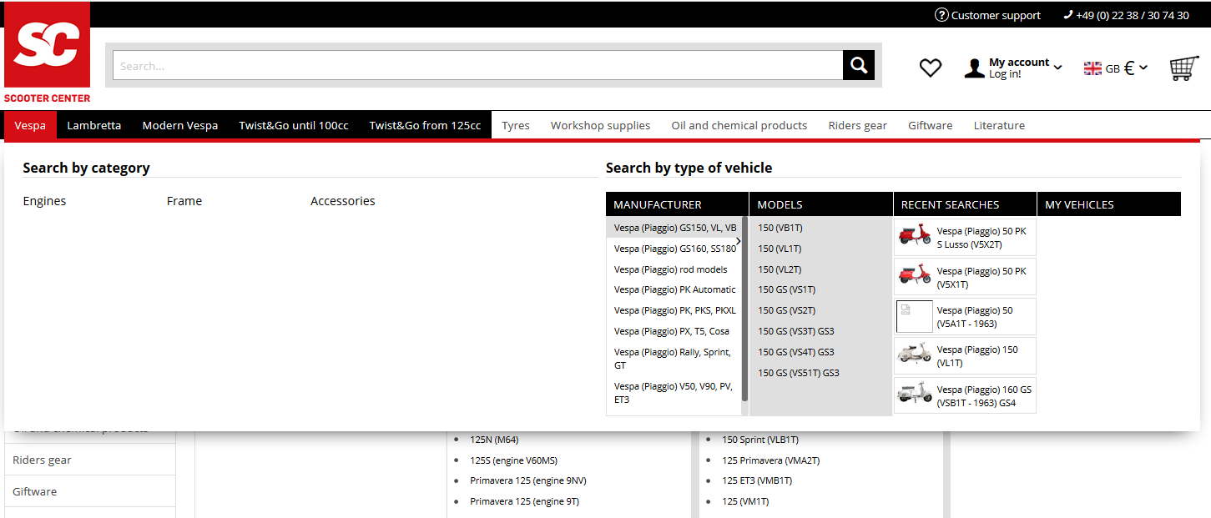Select manufacturer Vespa Rally, Sprint, GT

[x=674, y=359]
